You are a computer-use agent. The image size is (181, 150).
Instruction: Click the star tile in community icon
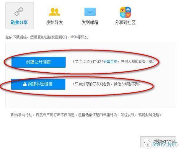(x=128, y=15)
